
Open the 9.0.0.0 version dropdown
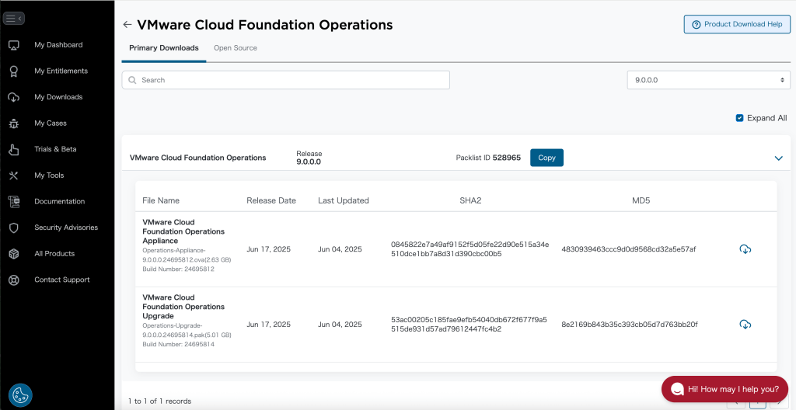708,80
